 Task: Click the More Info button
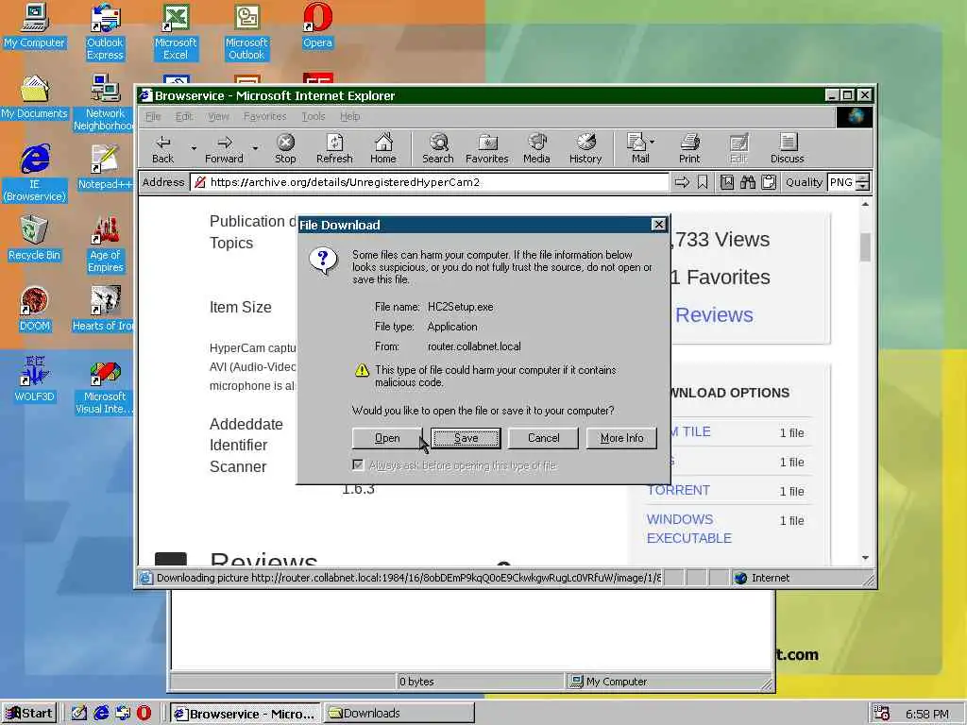(x=621, y=438)
